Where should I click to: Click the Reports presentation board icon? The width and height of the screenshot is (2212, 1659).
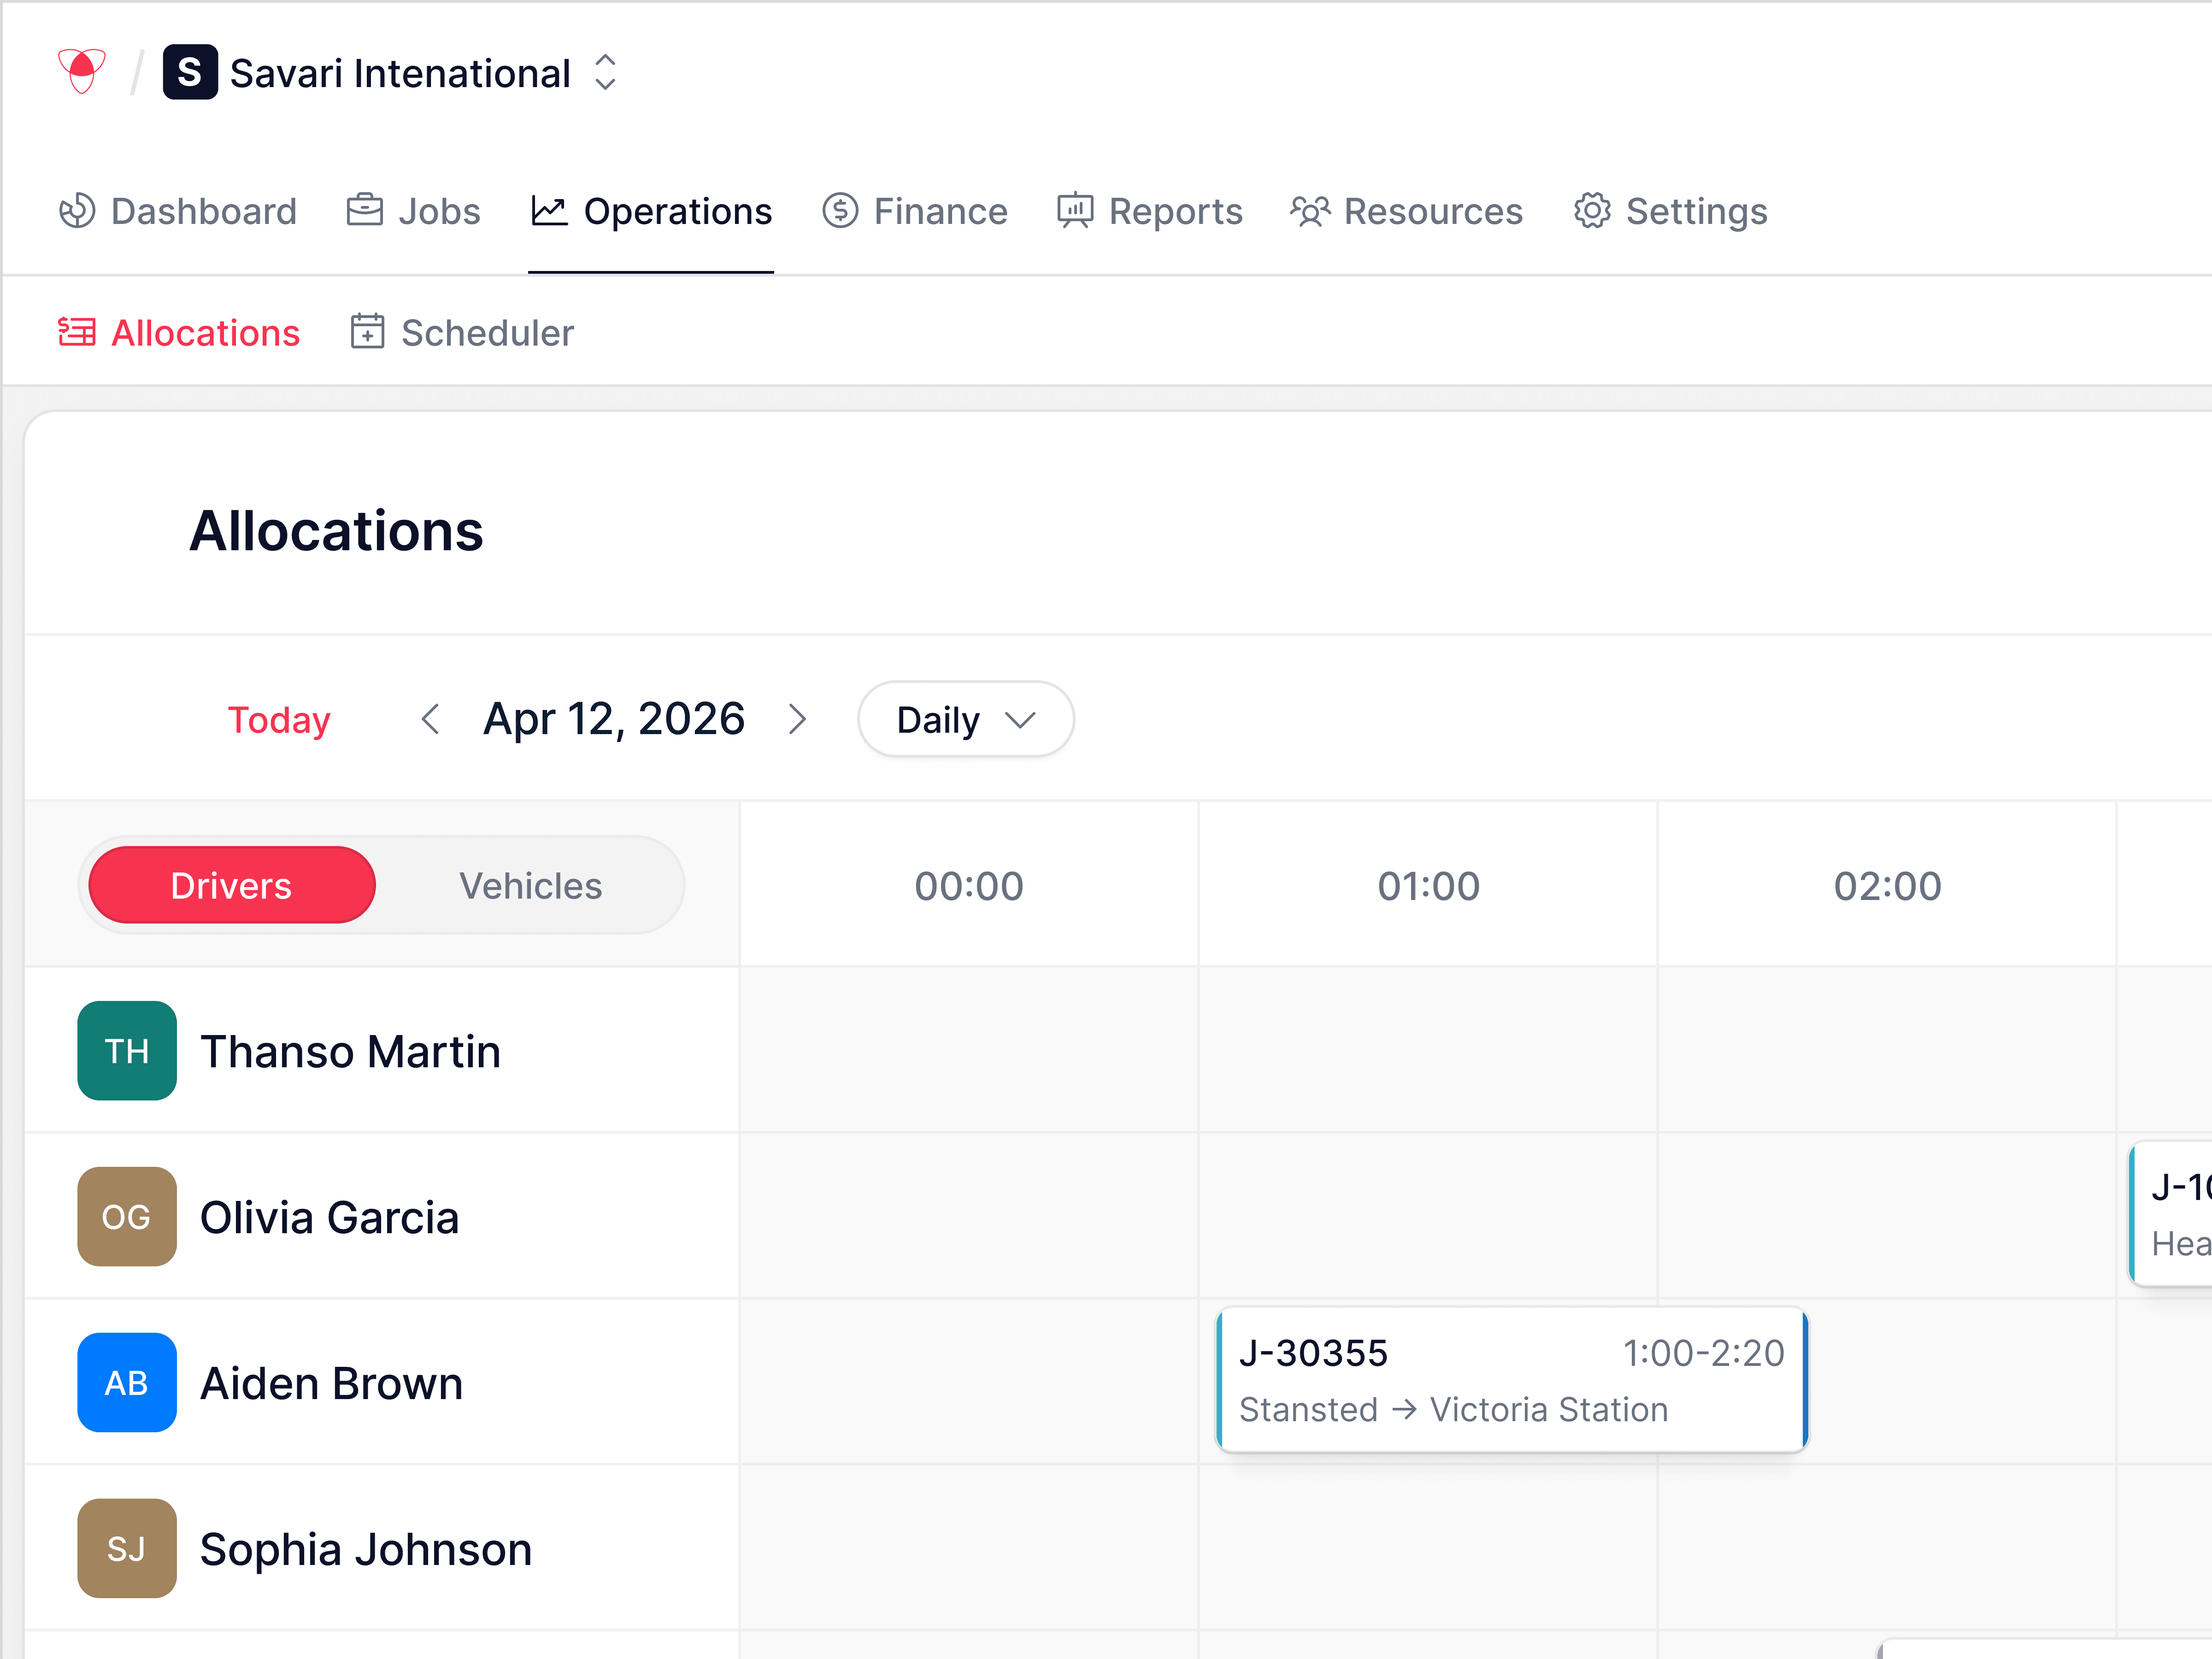pos(1075,211)
